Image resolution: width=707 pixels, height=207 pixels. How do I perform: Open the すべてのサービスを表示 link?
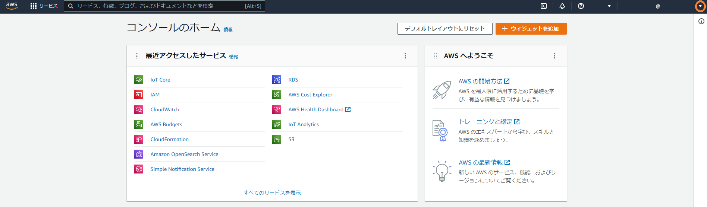pos(272,193)
